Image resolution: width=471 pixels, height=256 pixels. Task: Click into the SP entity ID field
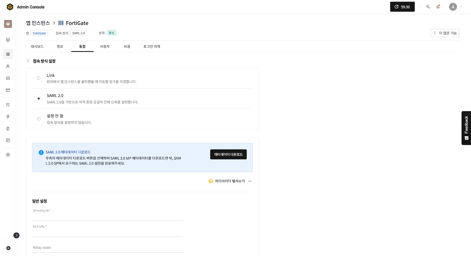tap(107, 217)
